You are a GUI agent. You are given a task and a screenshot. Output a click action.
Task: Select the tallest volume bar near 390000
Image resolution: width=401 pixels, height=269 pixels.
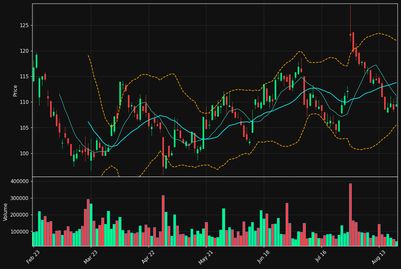pos(350,215)
